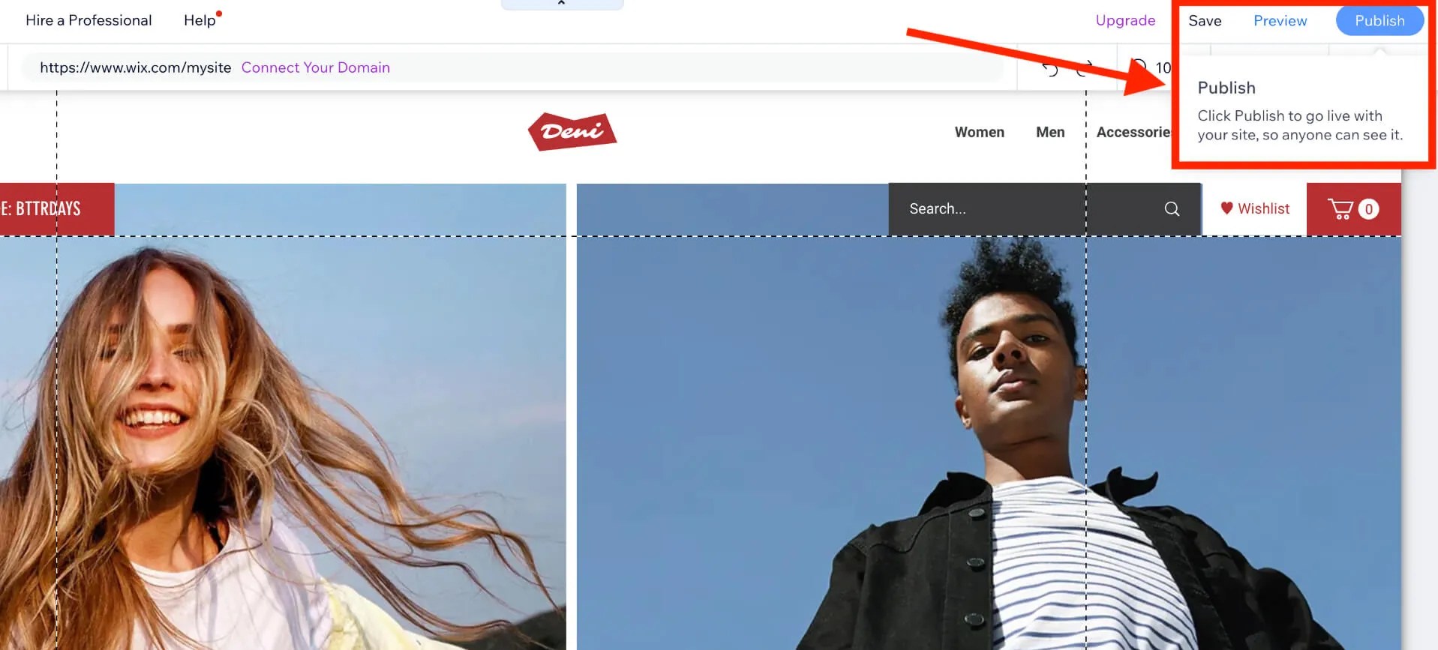This screenshot has width=1438, height=650.
Task: Click the site Search input field
Action: click(1044, 209)
